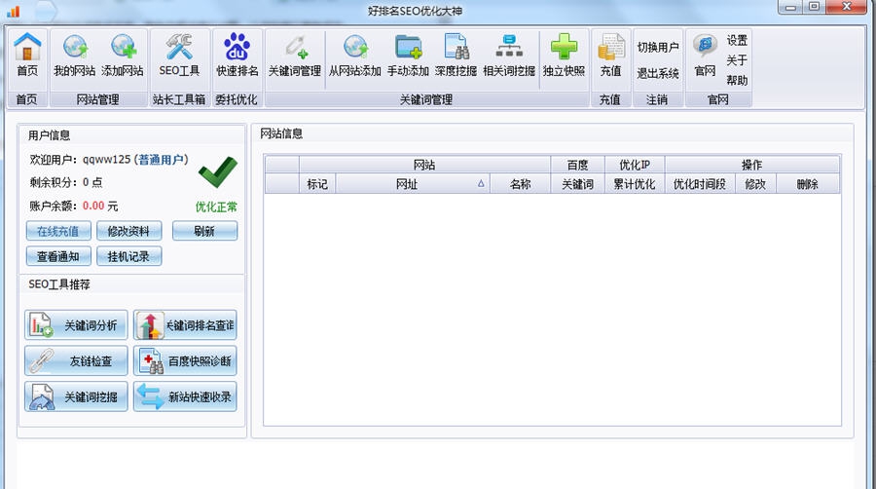This screenshot has width=876, height=489.
Task: Open 设置 menu item
Action: pyautogui.click(x=737, y=40)
